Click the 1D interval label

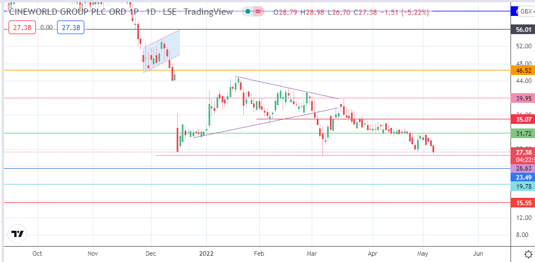tap(152, 12)
